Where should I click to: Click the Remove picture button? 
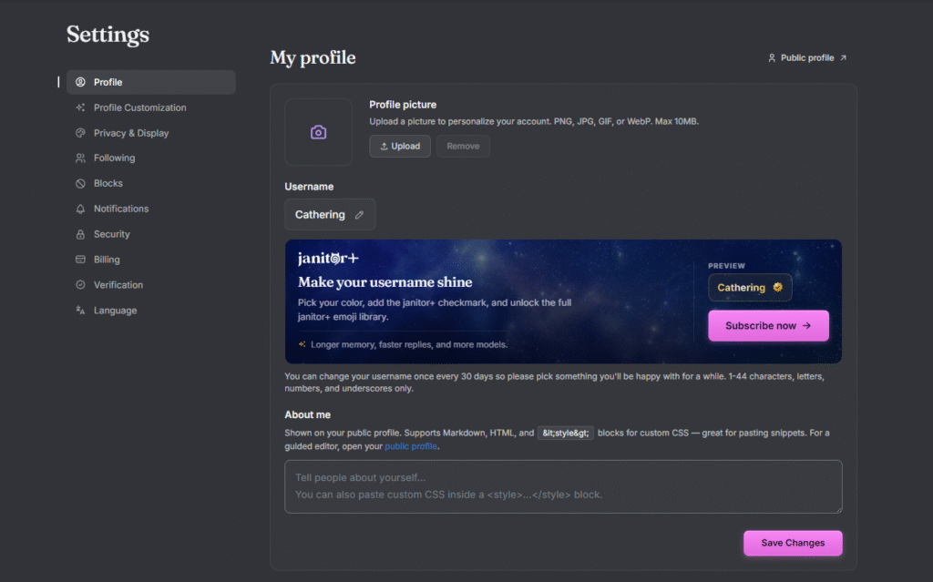coord(463,147)
